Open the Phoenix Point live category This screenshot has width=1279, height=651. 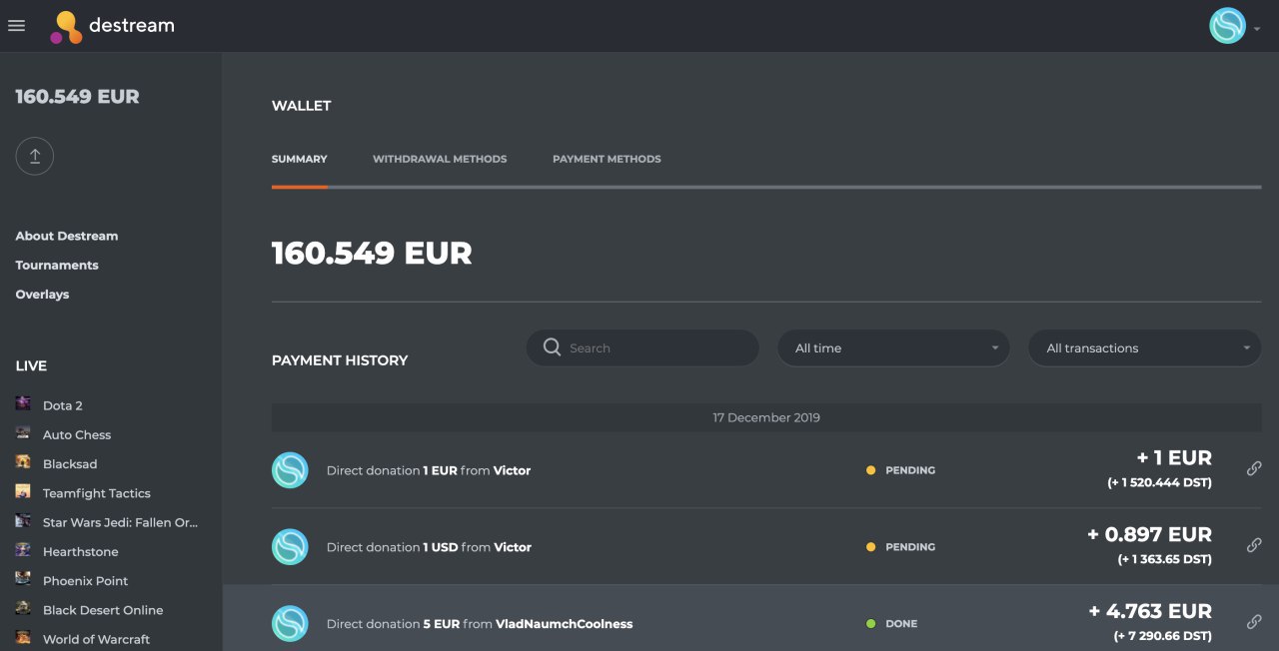[86, 581]
